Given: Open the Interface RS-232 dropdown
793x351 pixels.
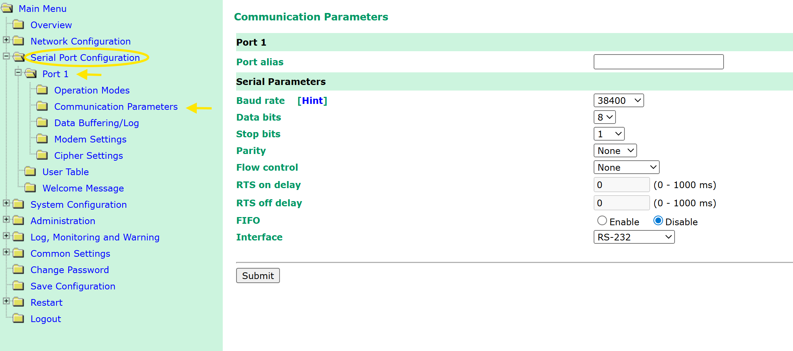Looking at the screenshot, I should pyautogui.click(x=634, y=237).
